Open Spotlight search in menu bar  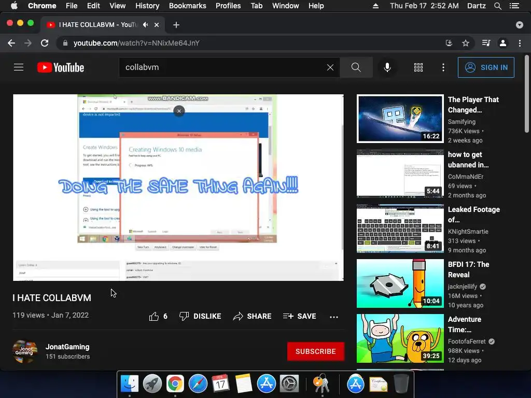click(x=497, y=6)
